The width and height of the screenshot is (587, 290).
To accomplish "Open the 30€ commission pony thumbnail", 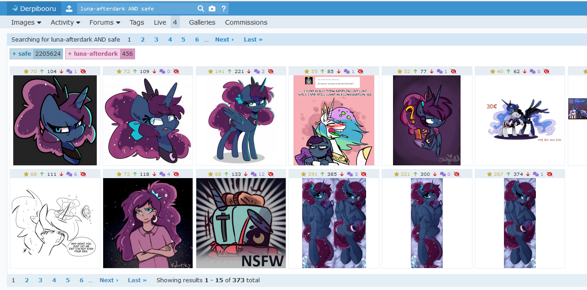I will [520, 120].
